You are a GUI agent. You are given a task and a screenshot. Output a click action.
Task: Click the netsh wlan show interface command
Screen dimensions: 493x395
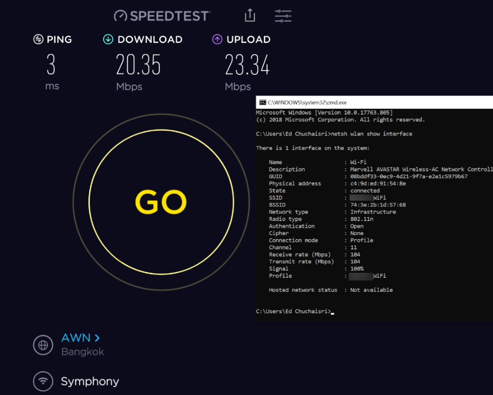(x=372, y=134)
